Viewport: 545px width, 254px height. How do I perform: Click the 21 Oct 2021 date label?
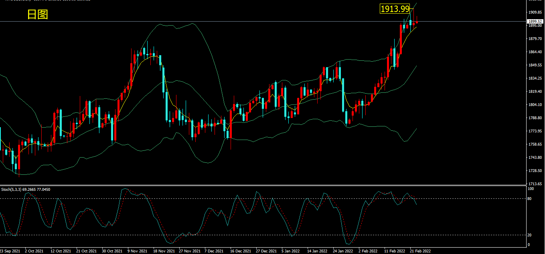86,251
